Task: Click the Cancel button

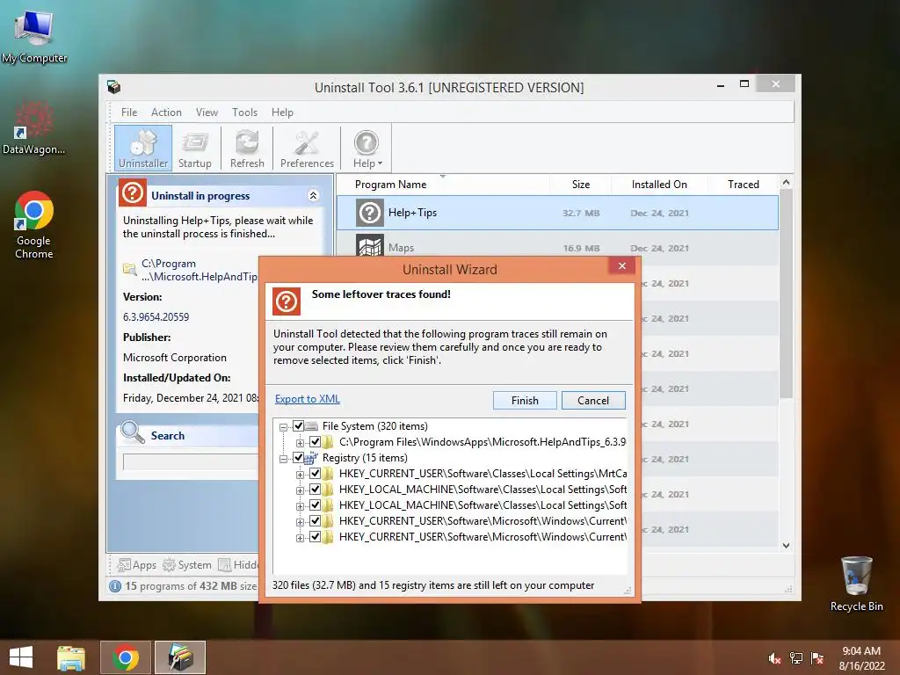Action: (x=593, y=400)
